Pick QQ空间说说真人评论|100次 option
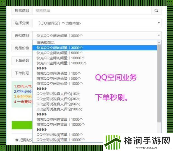 tap(94, 109)
